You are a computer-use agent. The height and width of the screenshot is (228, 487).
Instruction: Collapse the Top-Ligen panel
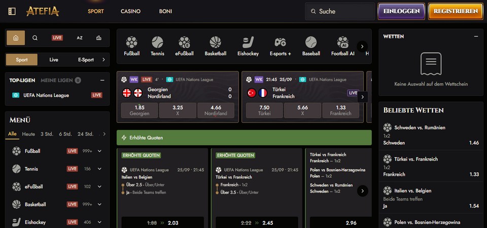(x=102, y=81)
